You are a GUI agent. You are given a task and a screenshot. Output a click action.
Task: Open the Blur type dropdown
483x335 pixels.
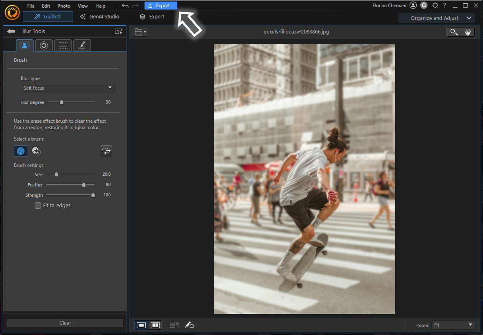click(67, 88)
